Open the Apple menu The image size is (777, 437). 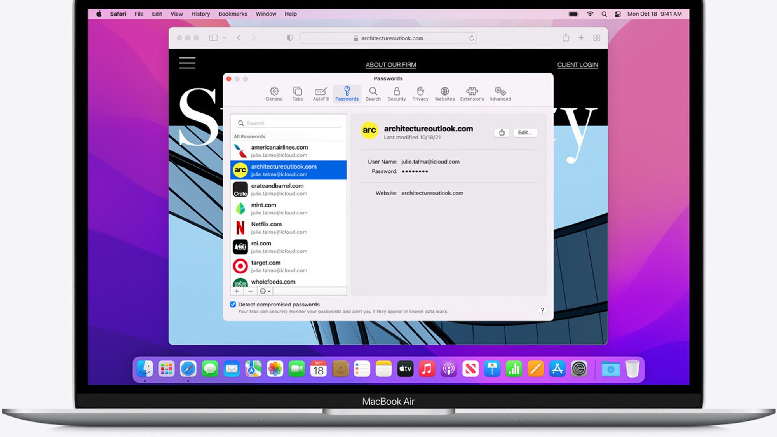coord(99,14)
